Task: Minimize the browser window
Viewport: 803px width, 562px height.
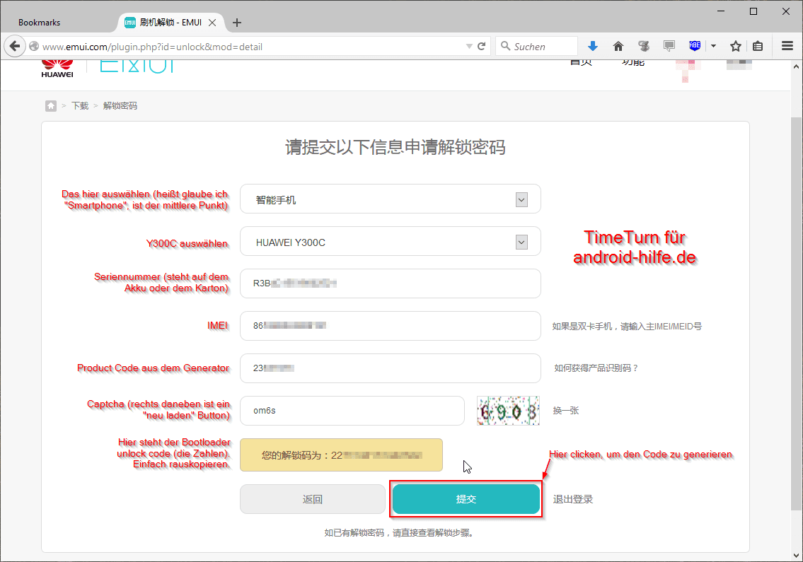Action: pos(720,11)
